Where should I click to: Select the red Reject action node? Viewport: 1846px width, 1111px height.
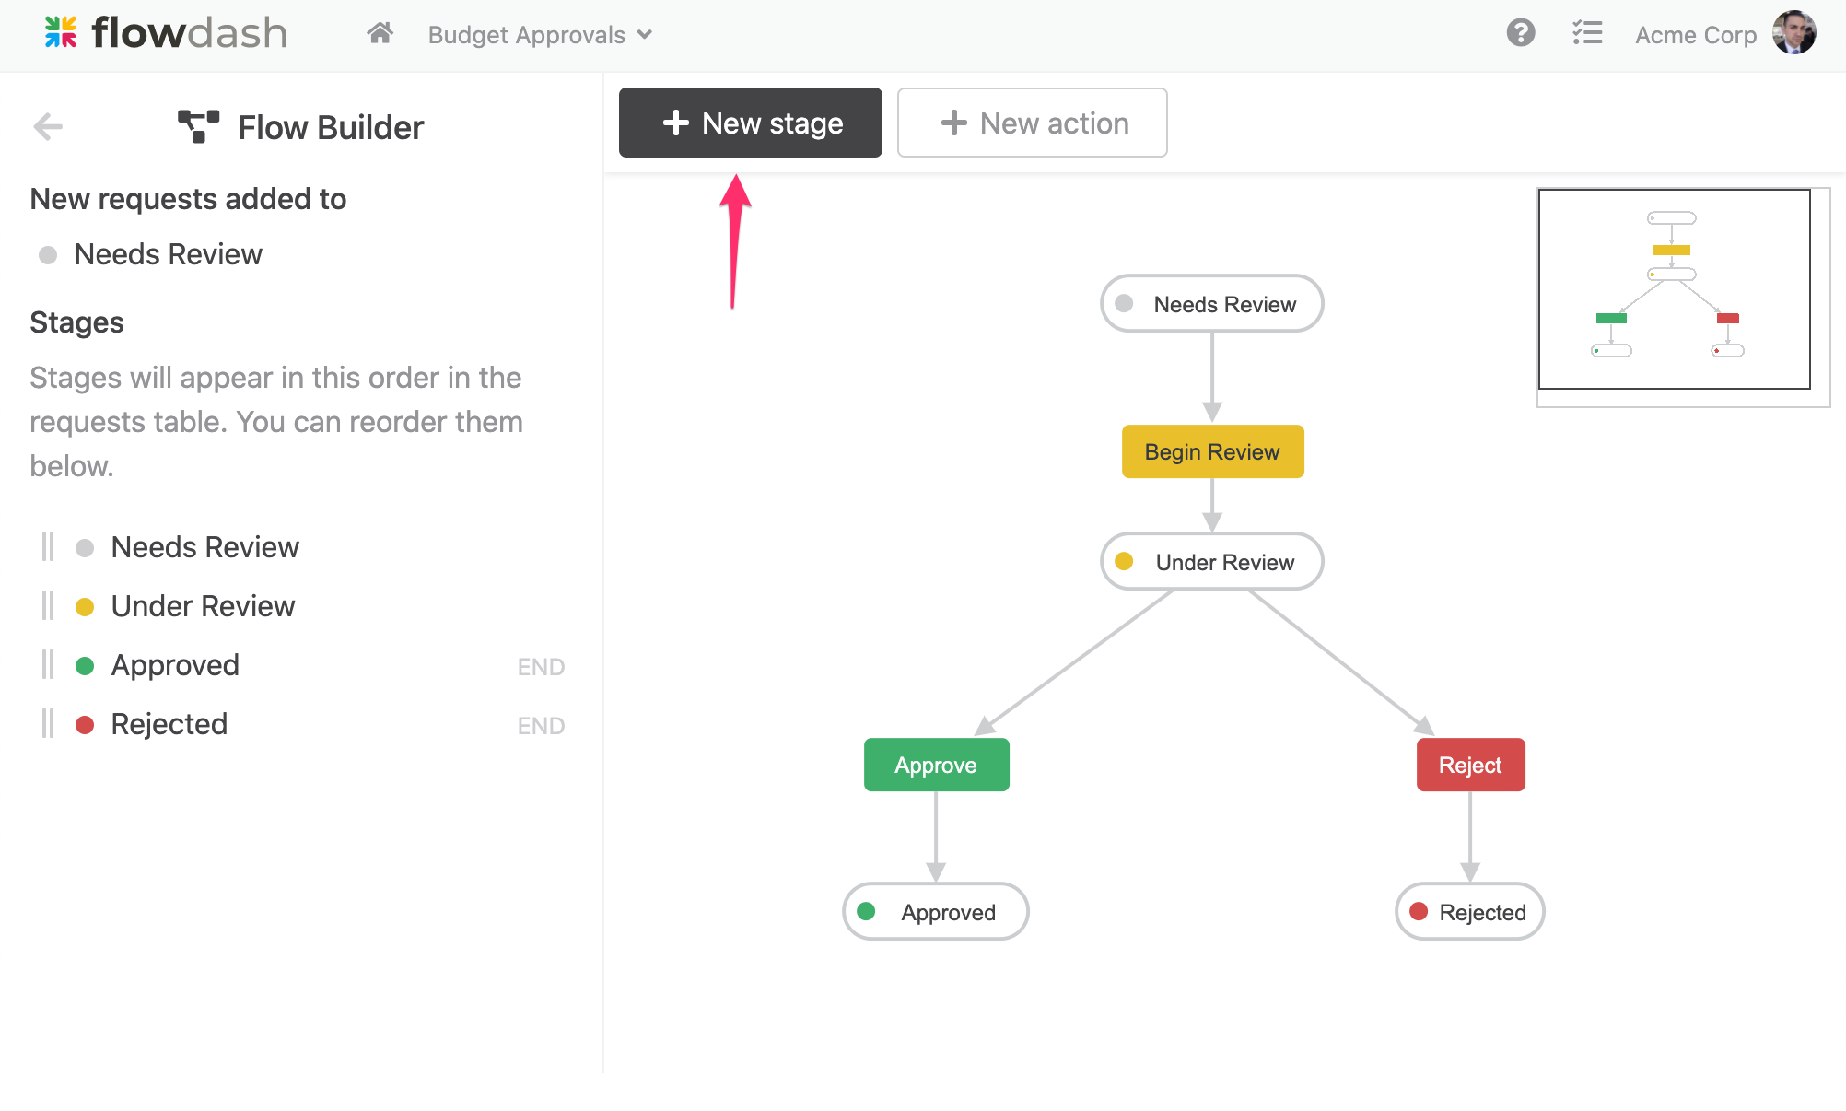[x=1470, y=765]
